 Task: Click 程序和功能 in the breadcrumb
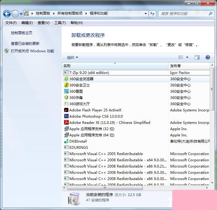click(99, 13)
